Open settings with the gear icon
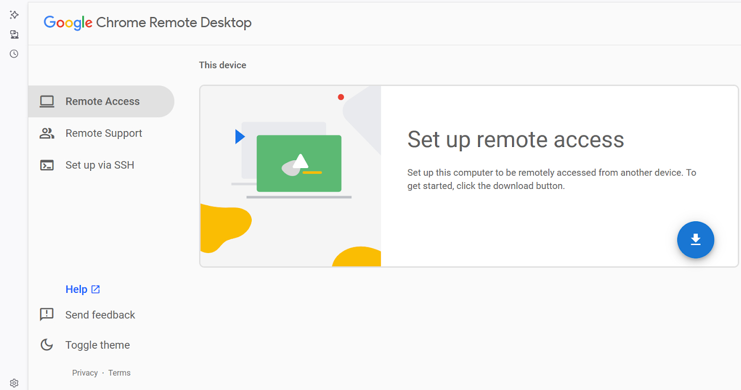741x390 pixels. (x=14, y=383)
